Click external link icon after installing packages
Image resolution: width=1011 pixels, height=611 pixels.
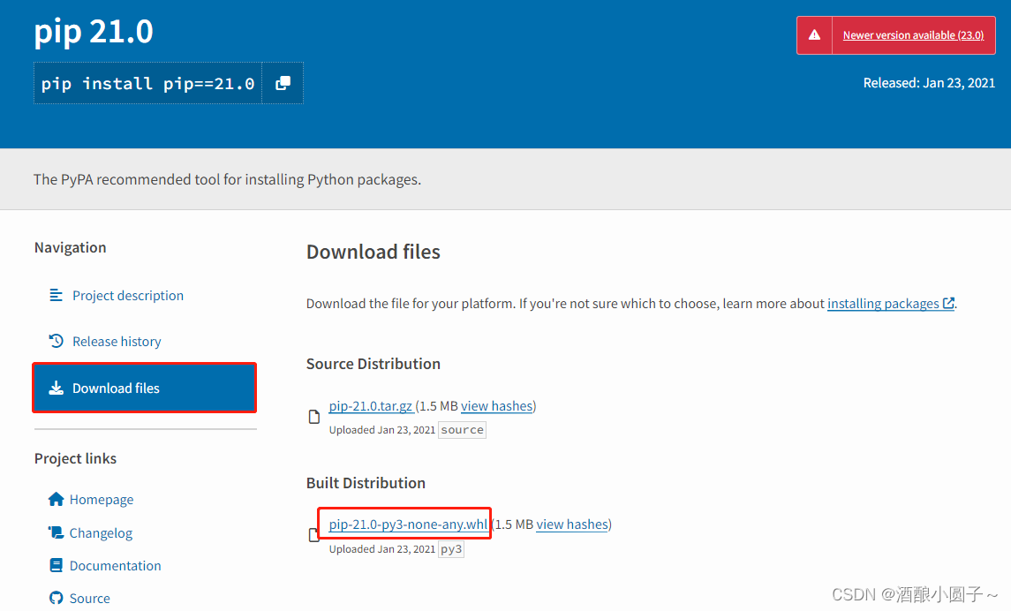(948, 303)
